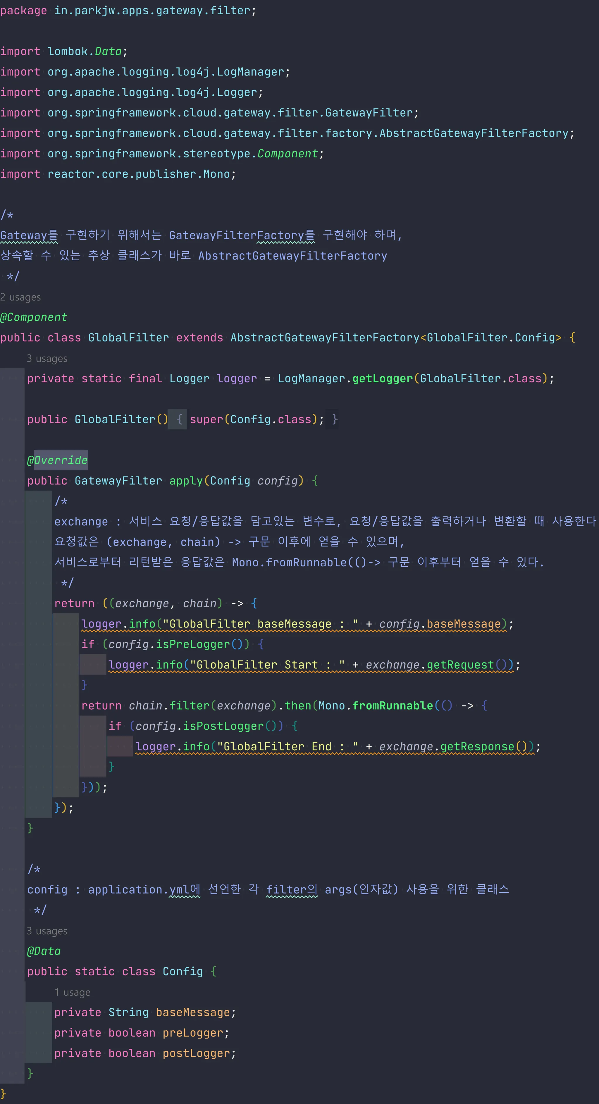
Task: Click Mono in the reactor import line
Action: 216,174
